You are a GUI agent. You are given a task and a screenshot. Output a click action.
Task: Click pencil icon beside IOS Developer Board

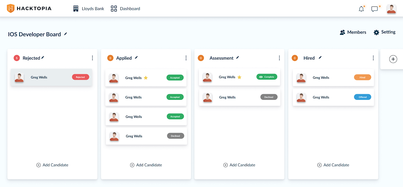coord(65,34)
